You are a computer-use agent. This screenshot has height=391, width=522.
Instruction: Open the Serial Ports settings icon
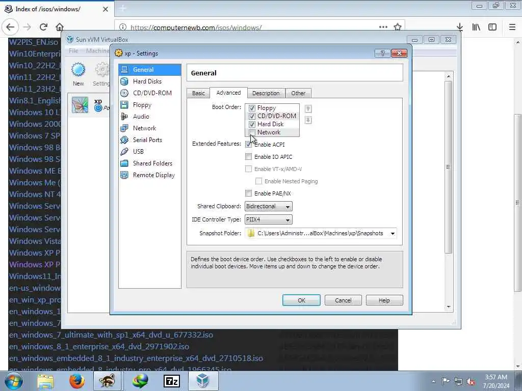(x=124, y=139)
